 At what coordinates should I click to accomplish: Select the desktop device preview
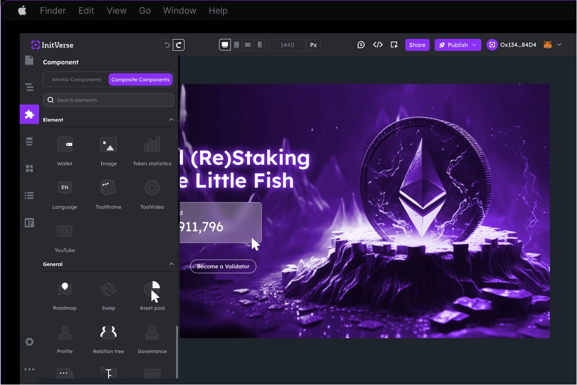[x=225, y=45]
